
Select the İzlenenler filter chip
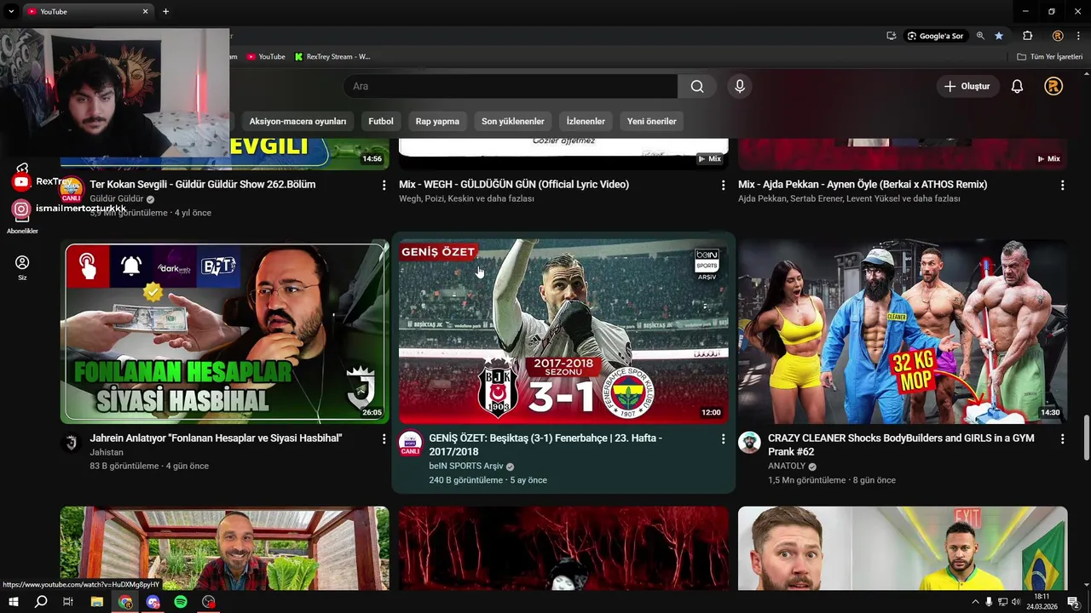tap(586, 121)
